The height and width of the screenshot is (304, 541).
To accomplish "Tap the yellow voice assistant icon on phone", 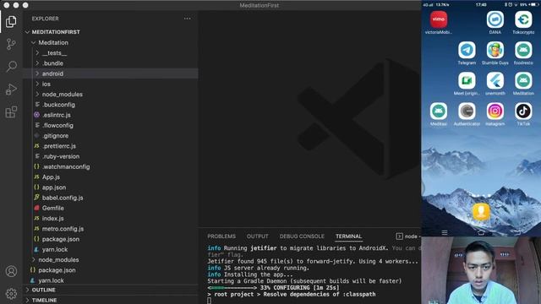I will (x=481, y=211).
